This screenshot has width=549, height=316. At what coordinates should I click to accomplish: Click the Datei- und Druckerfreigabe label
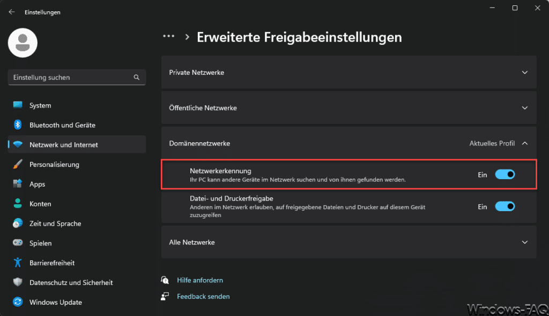(x=232, y=198)
